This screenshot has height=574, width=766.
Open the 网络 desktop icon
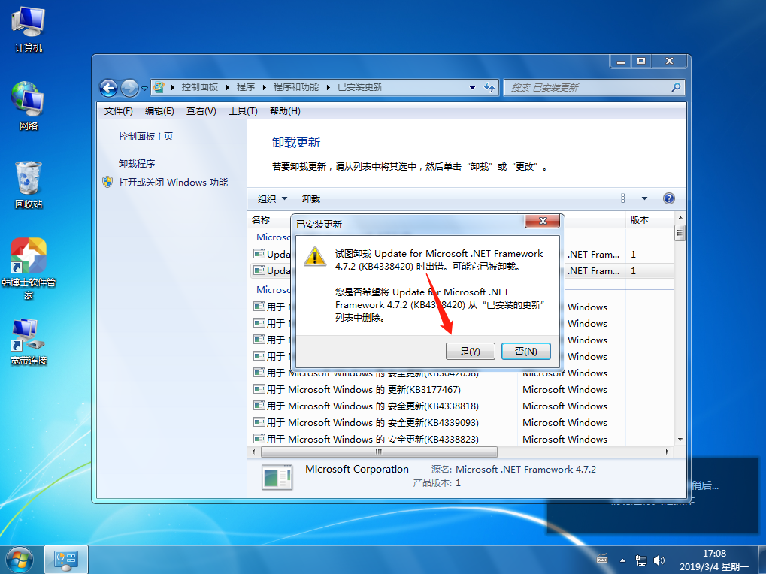tap(29, 107)
